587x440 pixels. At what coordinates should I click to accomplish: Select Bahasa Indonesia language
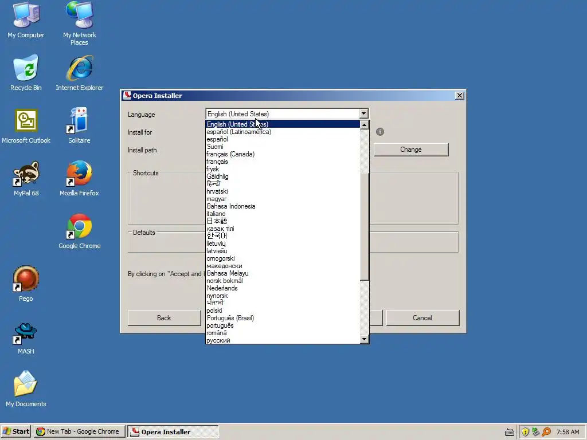283,206
